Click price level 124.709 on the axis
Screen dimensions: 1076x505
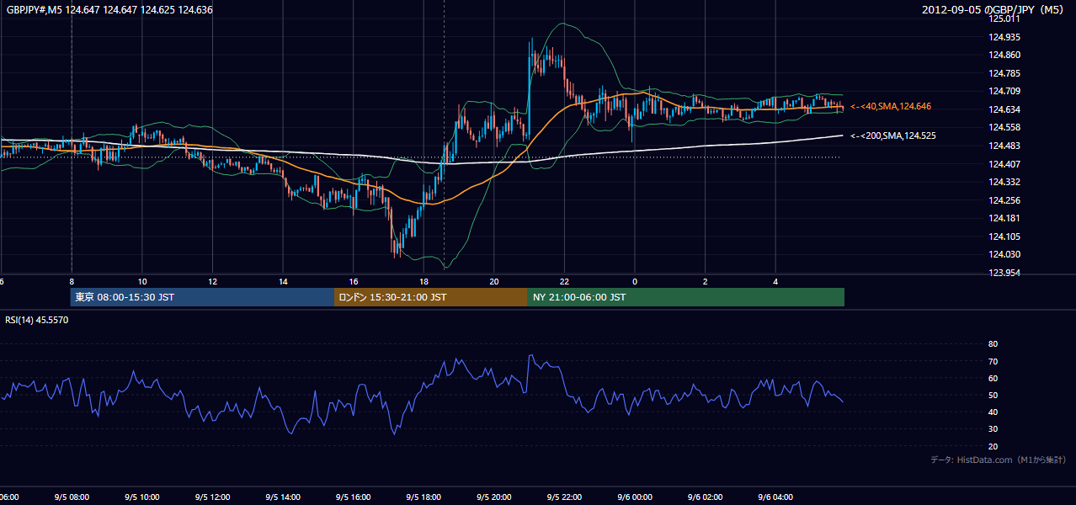click(x=1004, y=91)
